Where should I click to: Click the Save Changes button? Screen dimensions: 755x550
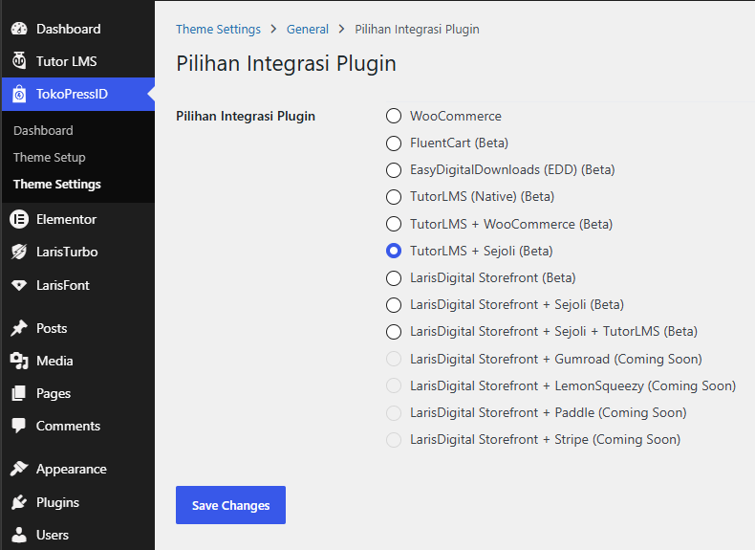(230, 505)
